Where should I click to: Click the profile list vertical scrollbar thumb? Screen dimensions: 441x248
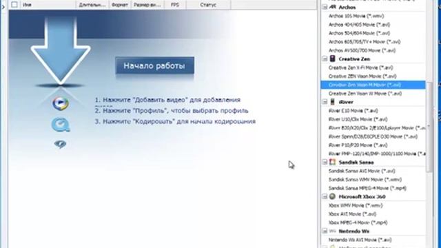click(429, 127)
